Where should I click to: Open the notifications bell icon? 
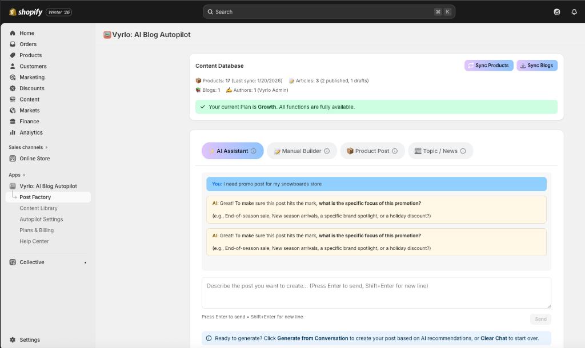tap(574, 12)
